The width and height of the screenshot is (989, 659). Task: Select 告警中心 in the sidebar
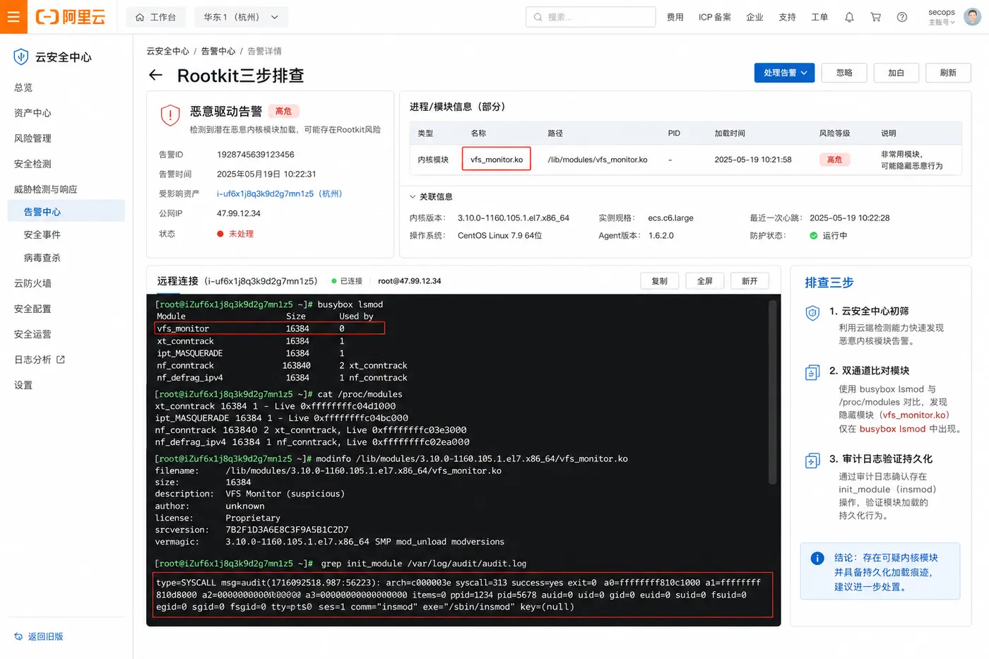coord(66,211)
